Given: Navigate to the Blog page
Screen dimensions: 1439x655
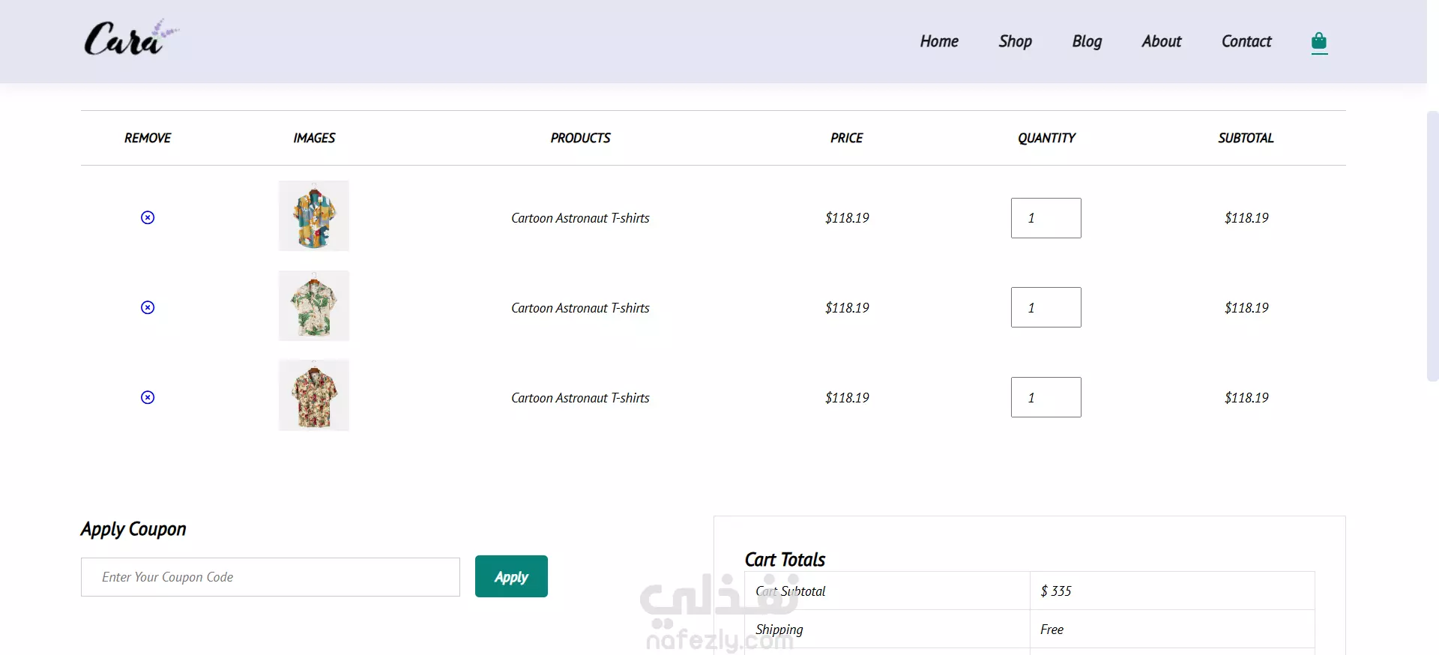Looking at the screenshot, I should click(x=1087, y=41).
